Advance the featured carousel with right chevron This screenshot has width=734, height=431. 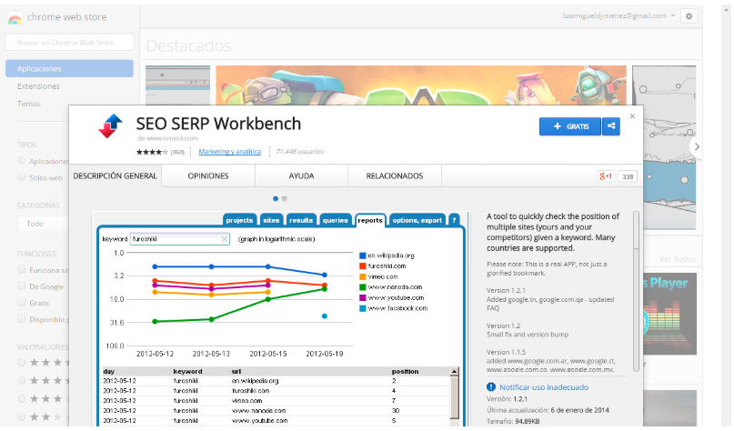click(x=697, y=146)
